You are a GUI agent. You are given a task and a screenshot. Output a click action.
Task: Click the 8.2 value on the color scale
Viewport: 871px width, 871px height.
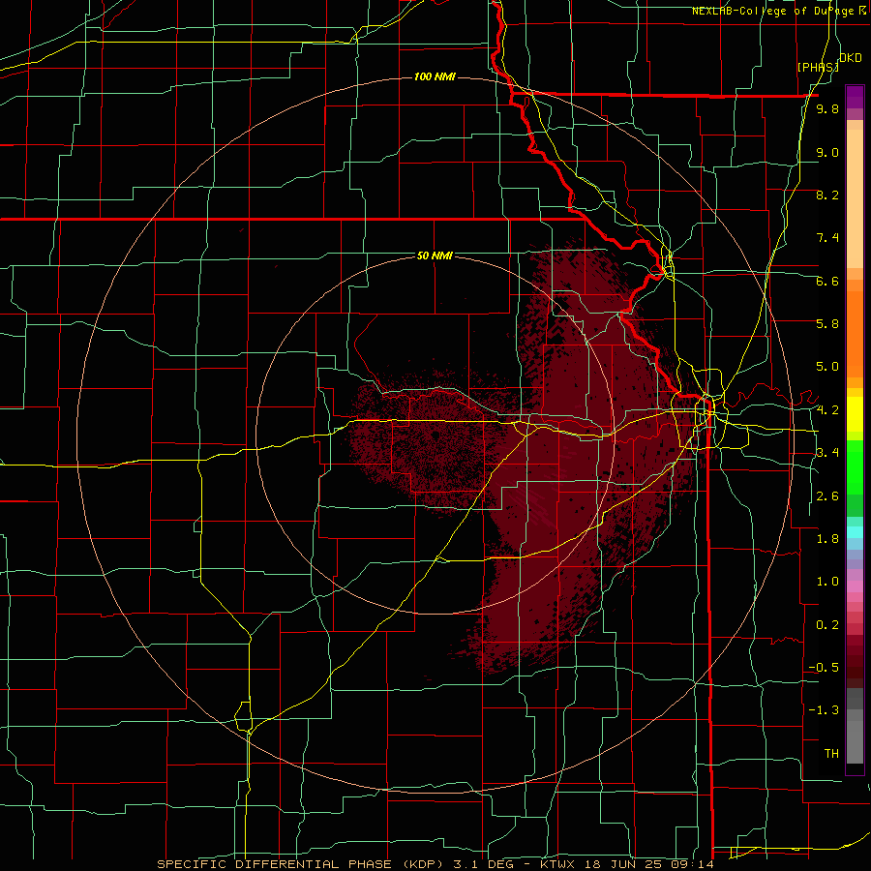[827, 195]
